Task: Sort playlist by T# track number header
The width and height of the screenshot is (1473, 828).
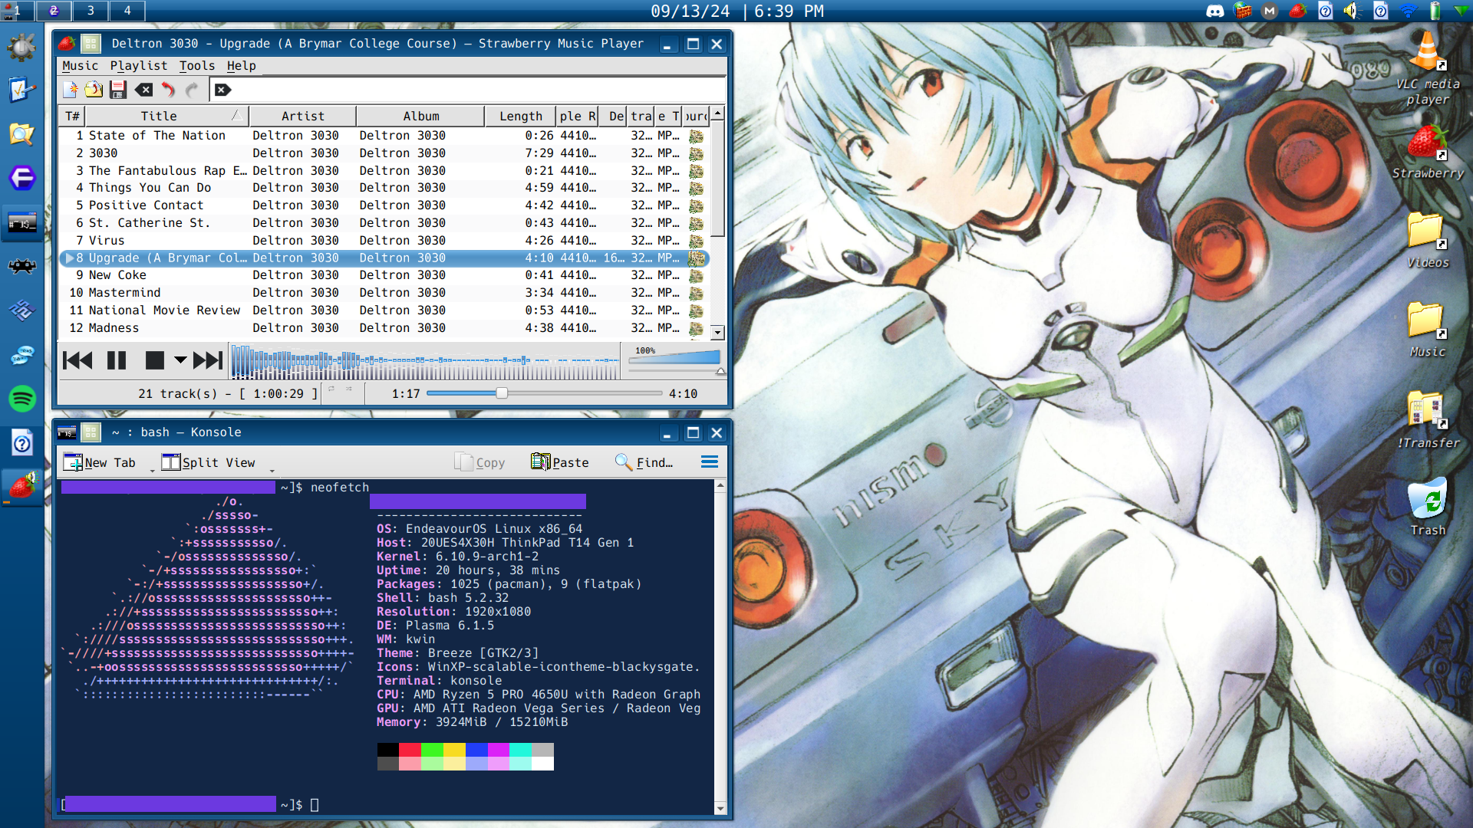Action: (72, 117)
